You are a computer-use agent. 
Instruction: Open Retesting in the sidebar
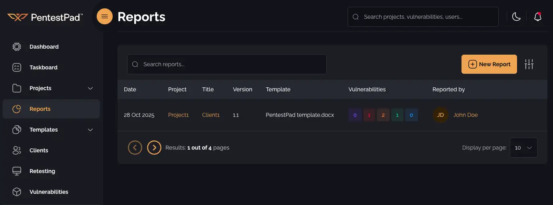click(x=51, y=171)
